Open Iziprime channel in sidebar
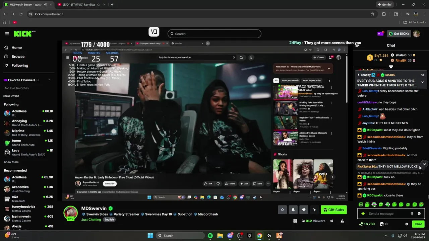 tap(28, 133)
